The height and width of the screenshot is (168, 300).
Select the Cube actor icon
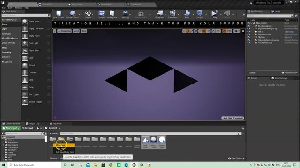[x=25, y=58]
